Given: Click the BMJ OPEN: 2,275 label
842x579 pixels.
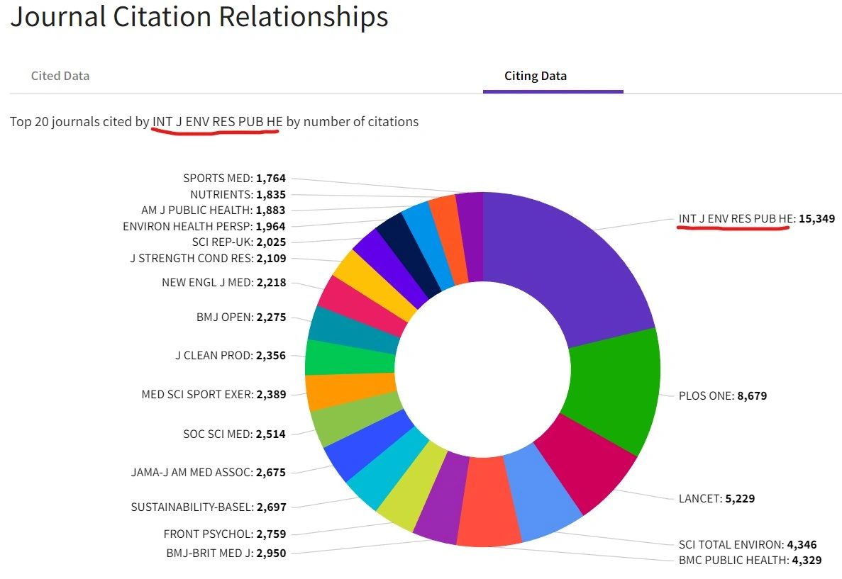Looking at the screenshot, I should pos(241,317).
